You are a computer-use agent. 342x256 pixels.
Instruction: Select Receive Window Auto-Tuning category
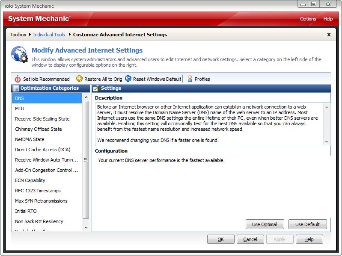pyautogui.click(x=47, y=160)
